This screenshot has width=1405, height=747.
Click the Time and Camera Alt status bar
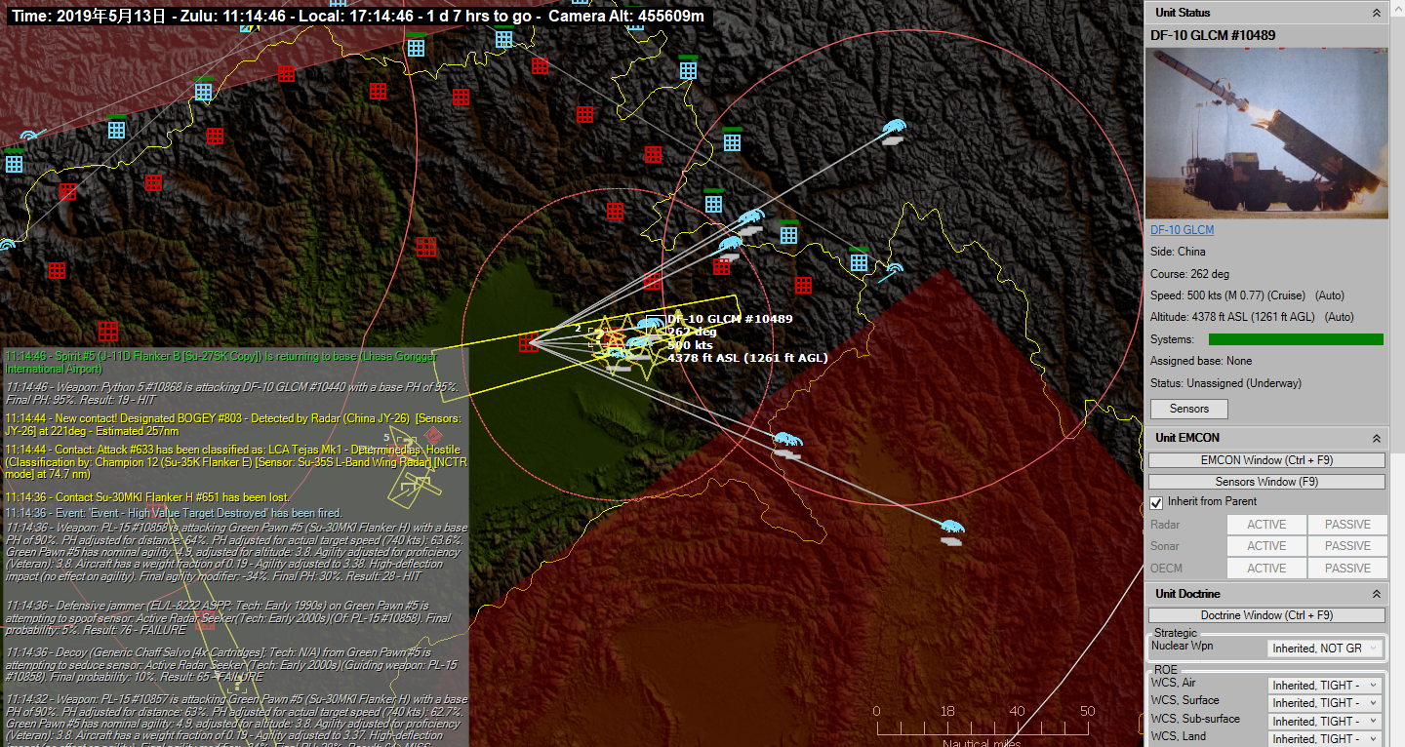click(357, 17)
